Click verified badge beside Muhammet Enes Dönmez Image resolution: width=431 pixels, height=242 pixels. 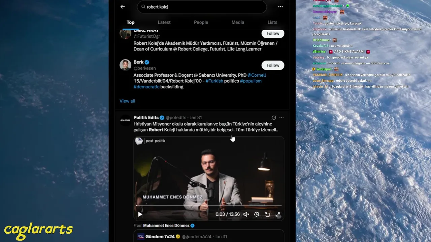click(x=193, y=226)
